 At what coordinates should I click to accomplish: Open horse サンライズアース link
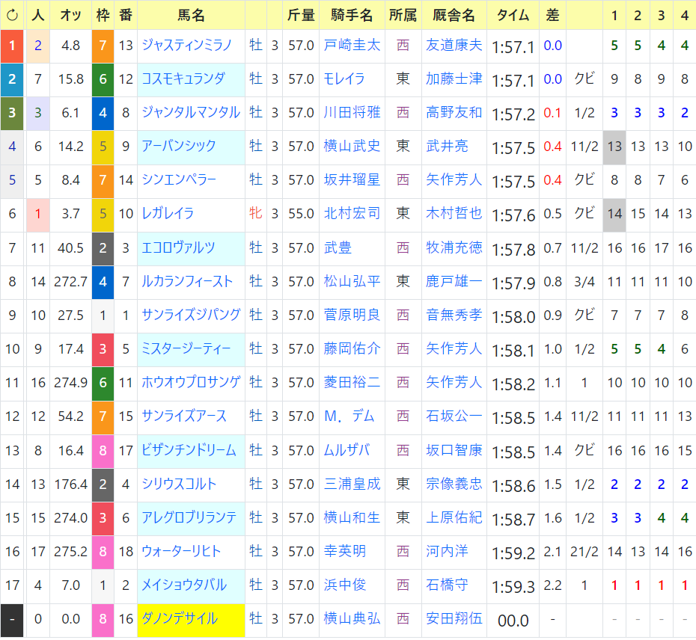(184, 416)
